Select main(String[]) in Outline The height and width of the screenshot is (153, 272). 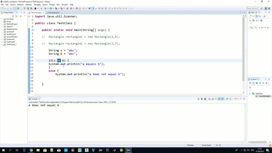[x=264, y=96]
